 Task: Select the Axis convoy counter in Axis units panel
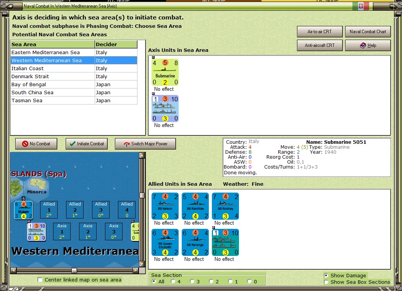(165, 109)
